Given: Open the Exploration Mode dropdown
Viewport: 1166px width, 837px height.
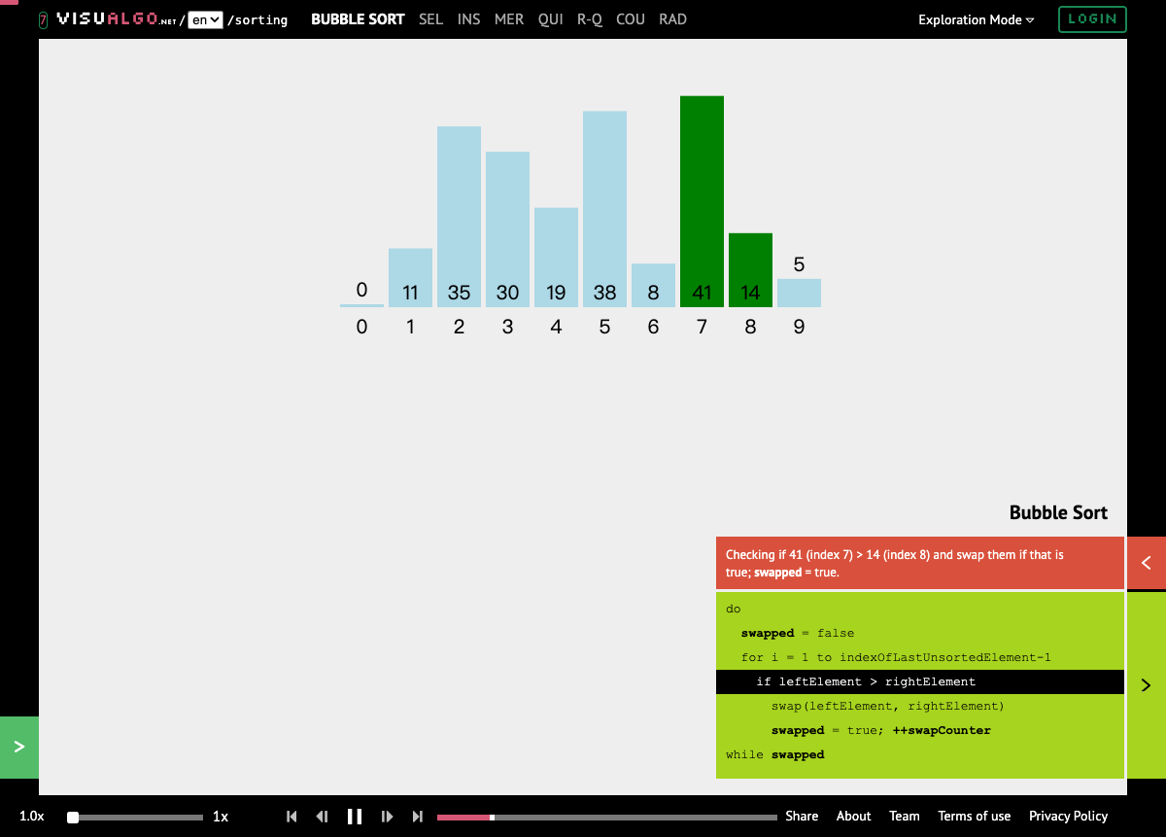Looking at the screenshot, I should pyautogui.click(x=977, y=19).
